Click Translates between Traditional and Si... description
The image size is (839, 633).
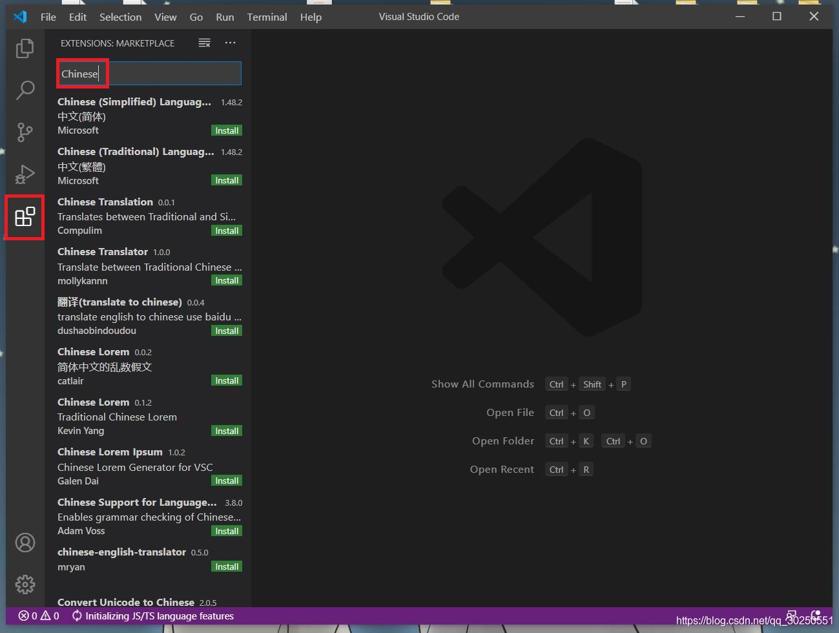tap(147, 217)
